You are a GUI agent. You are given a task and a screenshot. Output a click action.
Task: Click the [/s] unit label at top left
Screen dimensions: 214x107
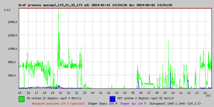[7, 10]
